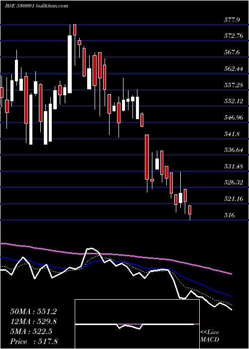Screen dimensions: 249x349
Task: Click the BSE 530001 bullkhan.com title
Action: (x=36, y=6)
